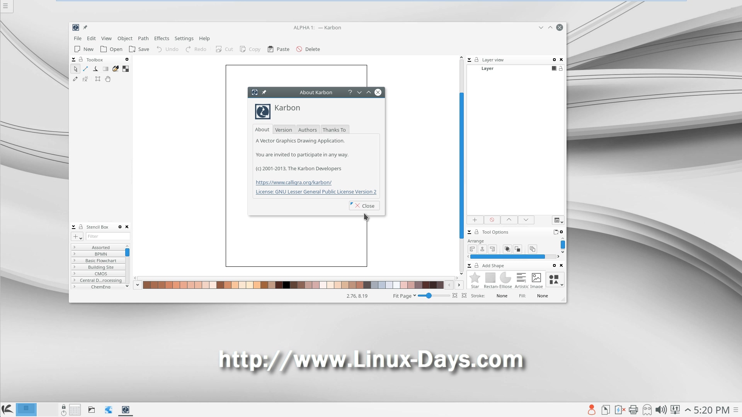Select the checkered pattern tool in Toolbox

126,69
